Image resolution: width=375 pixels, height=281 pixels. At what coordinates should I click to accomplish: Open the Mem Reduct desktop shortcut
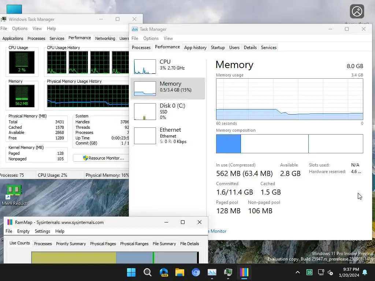coord(14,195)
